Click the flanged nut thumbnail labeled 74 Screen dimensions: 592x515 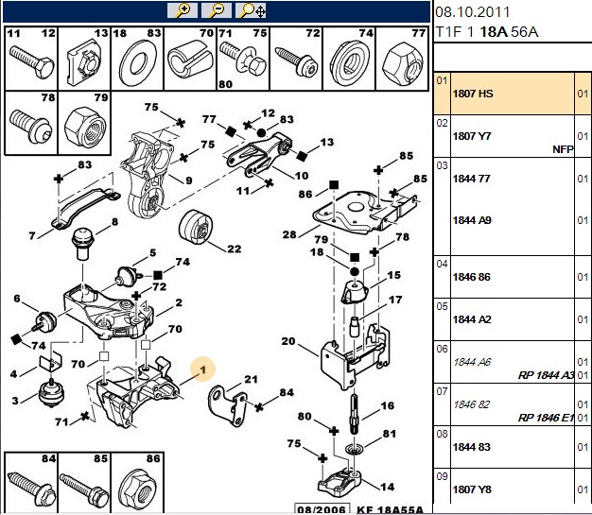click(349, 58)
